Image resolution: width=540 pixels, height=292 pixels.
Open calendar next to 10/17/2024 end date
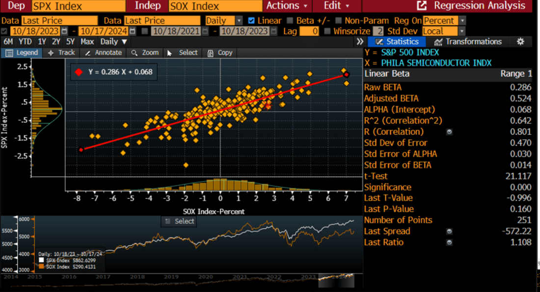[133, 31]
